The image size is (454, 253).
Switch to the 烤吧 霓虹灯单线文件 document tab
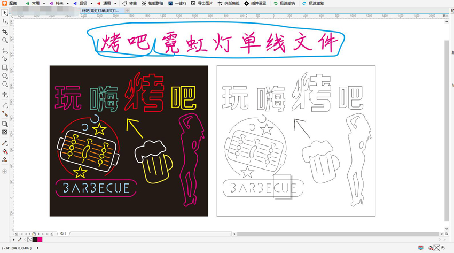click(x=101, y=11)
